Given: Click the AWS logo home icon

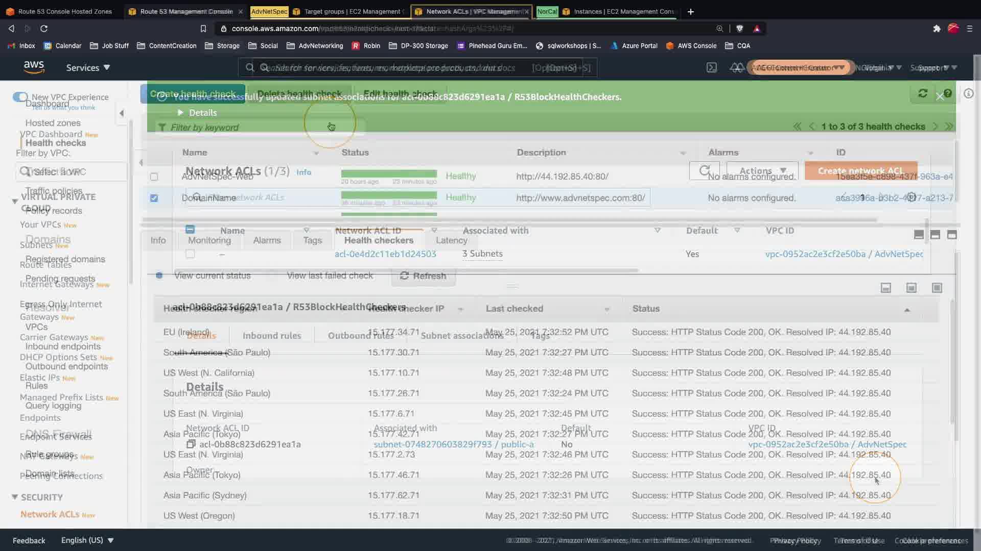Looking at the screenshot, I should tap(34, 67).
